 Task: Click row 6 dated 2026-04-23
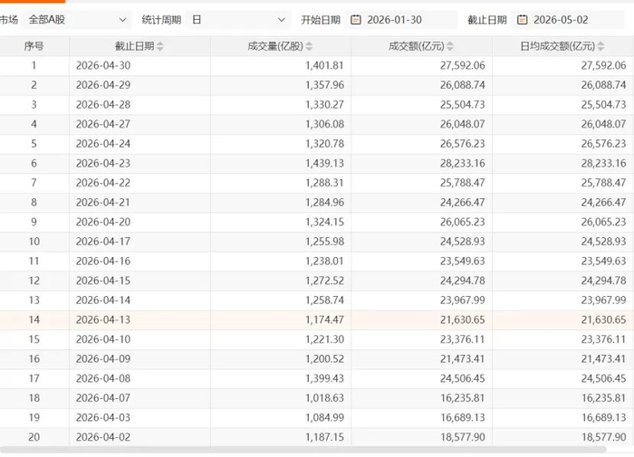click(x=317, y=163)
